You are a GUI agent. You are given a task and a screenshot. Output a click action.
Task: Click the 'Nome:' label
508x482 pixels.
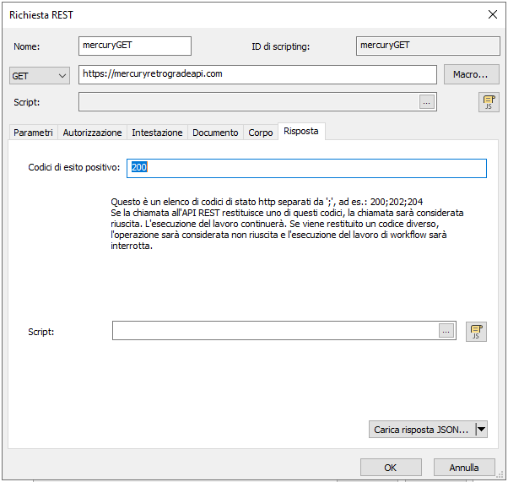pos(26,46)
